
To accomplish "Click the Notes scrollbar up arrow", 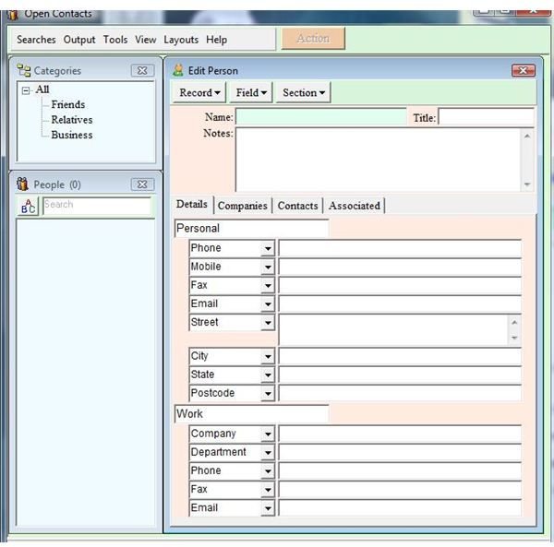I will (527, 137).
